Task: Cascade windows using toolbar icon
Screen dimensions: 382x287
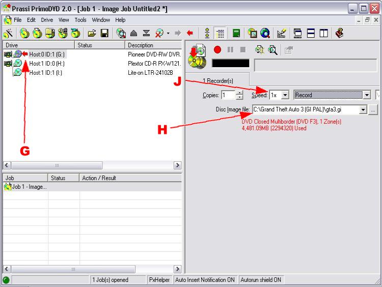Action: (x=298, y=33)
